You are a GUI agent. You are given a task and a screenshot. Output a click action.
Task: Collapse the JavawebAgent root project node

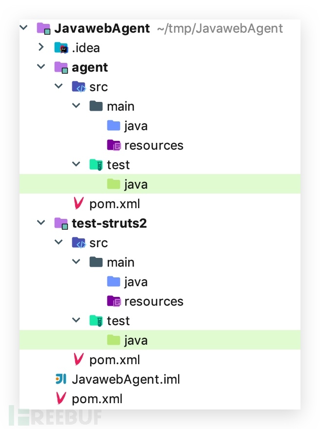tap(24, 28)
